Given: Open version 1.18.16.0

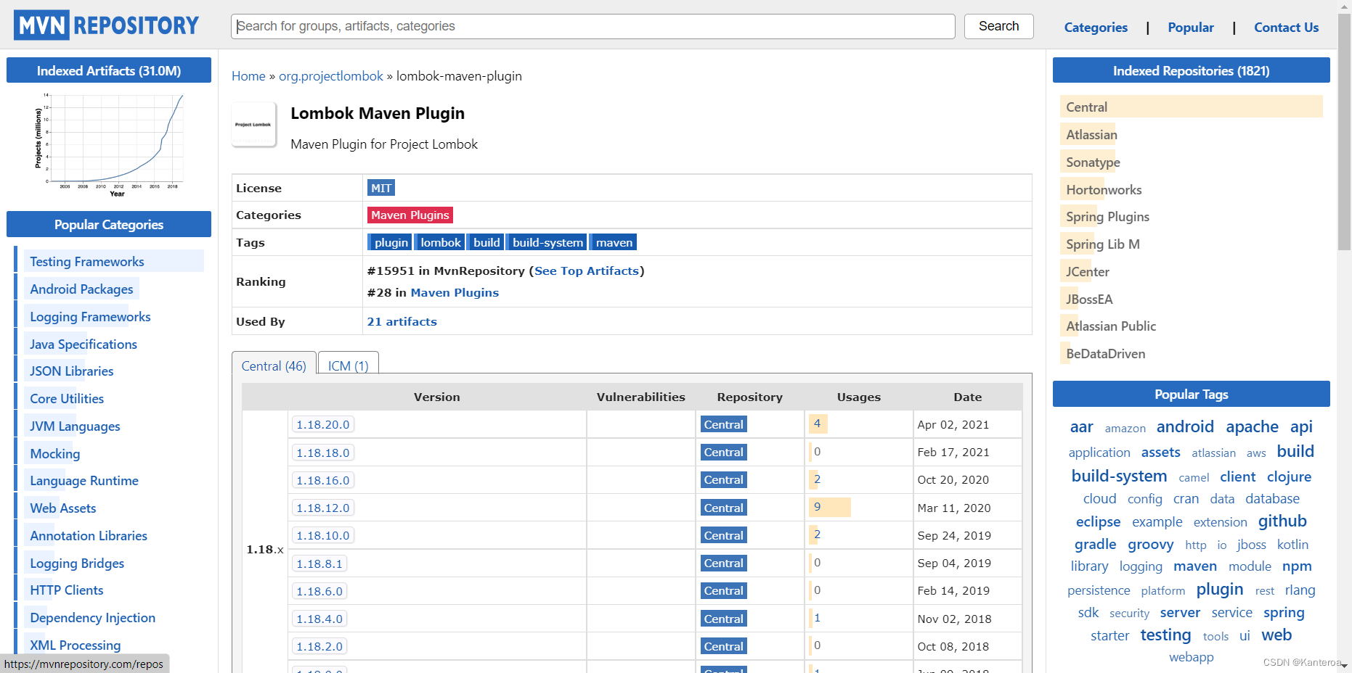Looking at the screenshot, I should (323, 480).
